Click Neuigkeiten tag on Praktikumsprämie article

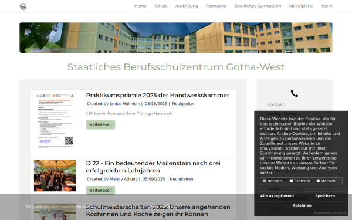click(x=184, y=104)
